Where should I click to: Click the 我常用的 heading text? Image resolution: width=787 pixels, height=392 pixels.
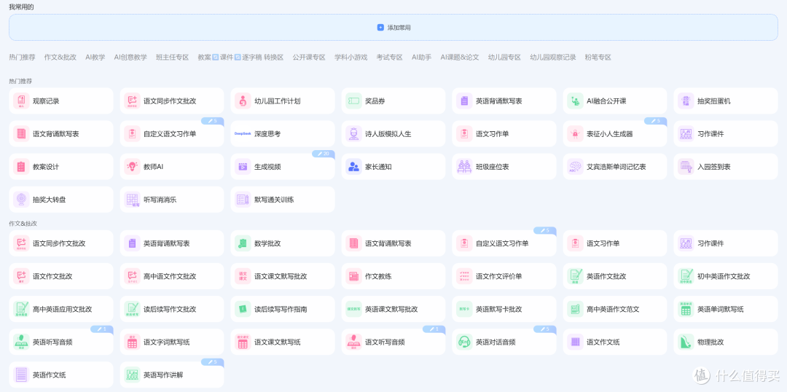click(x=22, y=7)
